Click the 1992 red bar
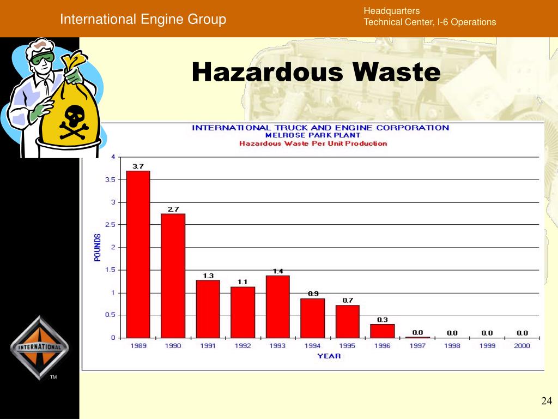This screenshot has height=419, width=558. 242,312
